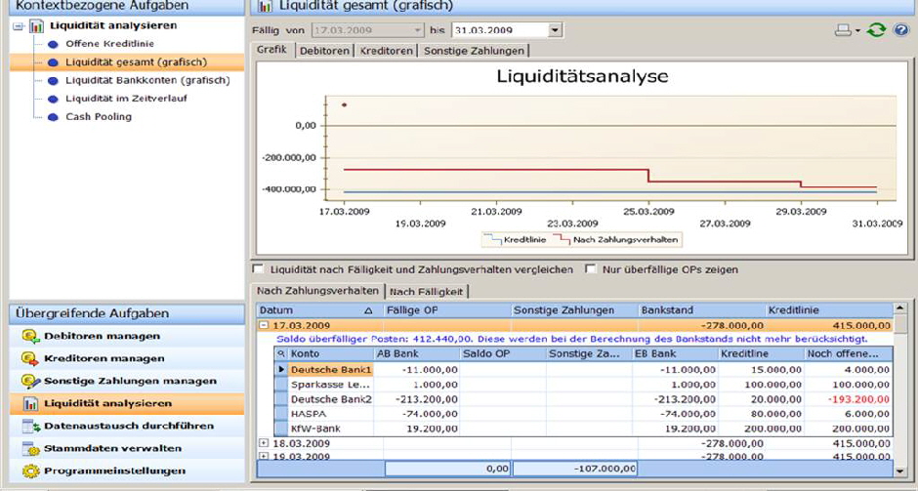Select the KfW-Bank account row
The width and height of the screenshot is (918, 491).
pyautogui.click(x=584, y=429)
